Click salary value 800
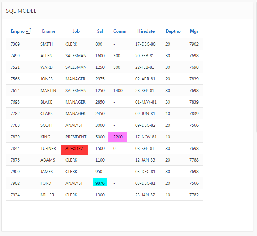The image size is (257, 236). [99, 44]
